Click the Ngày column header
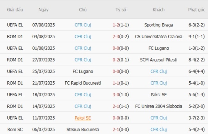 click(44, 10)
